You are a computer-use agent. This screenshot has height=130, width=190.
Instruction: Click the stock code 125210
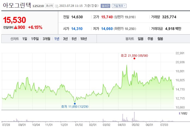(38, 6)
